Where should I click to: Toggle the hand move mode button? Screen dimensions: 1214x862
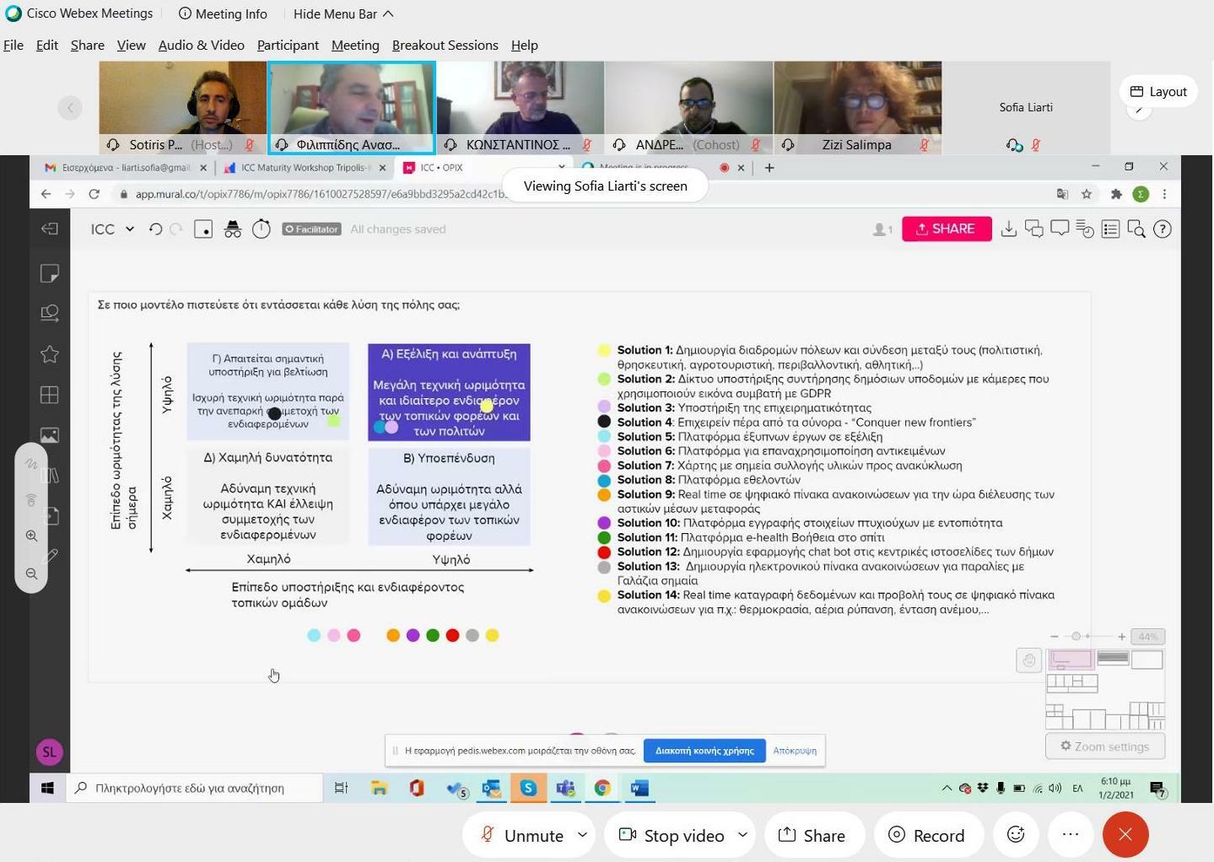(x=1028, y=660)
